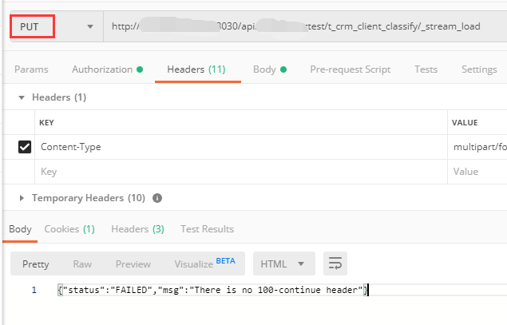Edit the multipart/form value cell
The width and height of the screenshot is (507, 325).
[x=477, y=147]
